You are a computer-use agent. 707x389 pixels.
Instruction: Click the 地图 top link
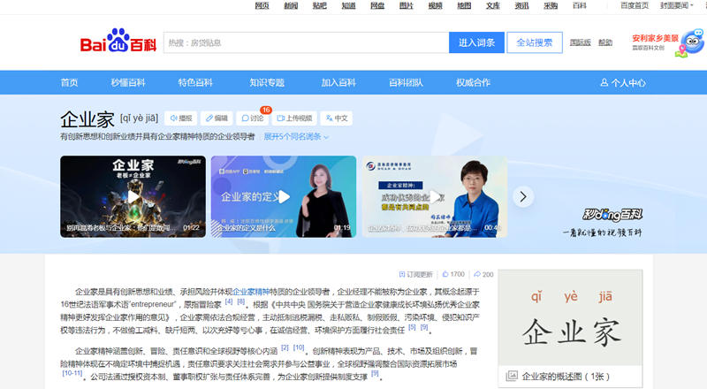464,5
